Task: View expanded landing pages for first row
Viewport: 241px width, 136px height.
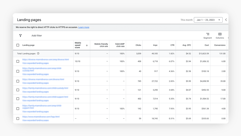Action: [35, 63]
